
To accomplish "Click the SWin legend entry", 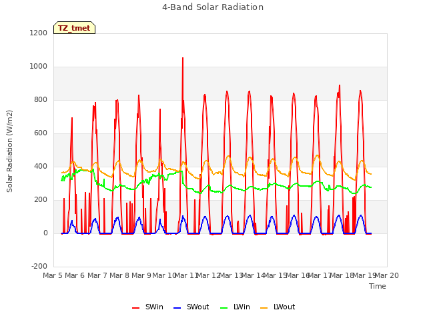I will (x=148, y=307).
